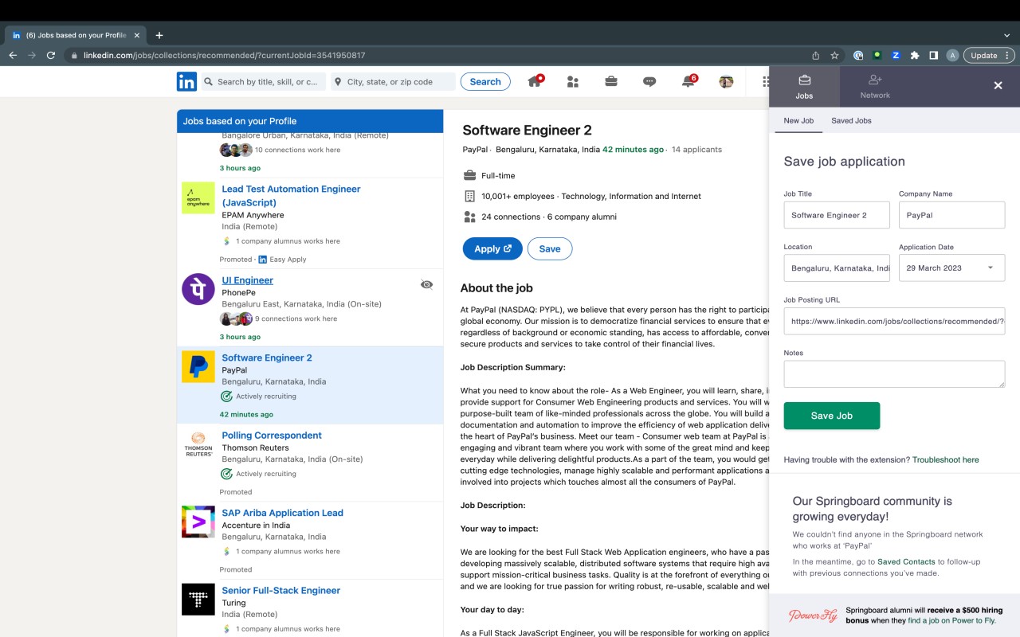
Task: Open the Troubleshoot here link
Action: (945, 459)
